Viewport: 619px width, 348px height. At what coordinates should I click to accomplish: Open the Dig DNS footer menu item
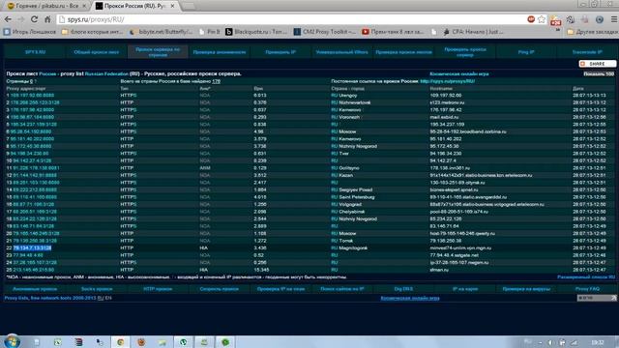(403, 289)
